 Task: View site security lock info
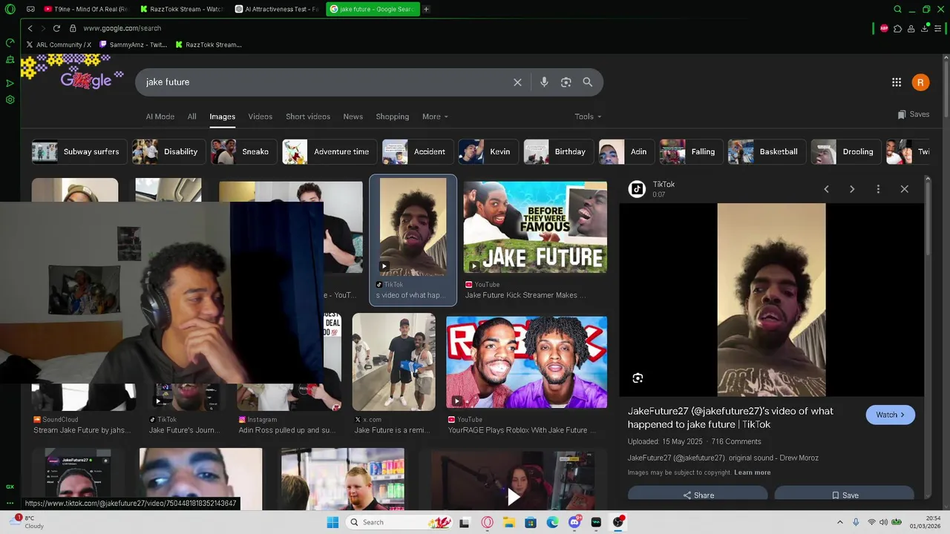click(x=73, y=28)
